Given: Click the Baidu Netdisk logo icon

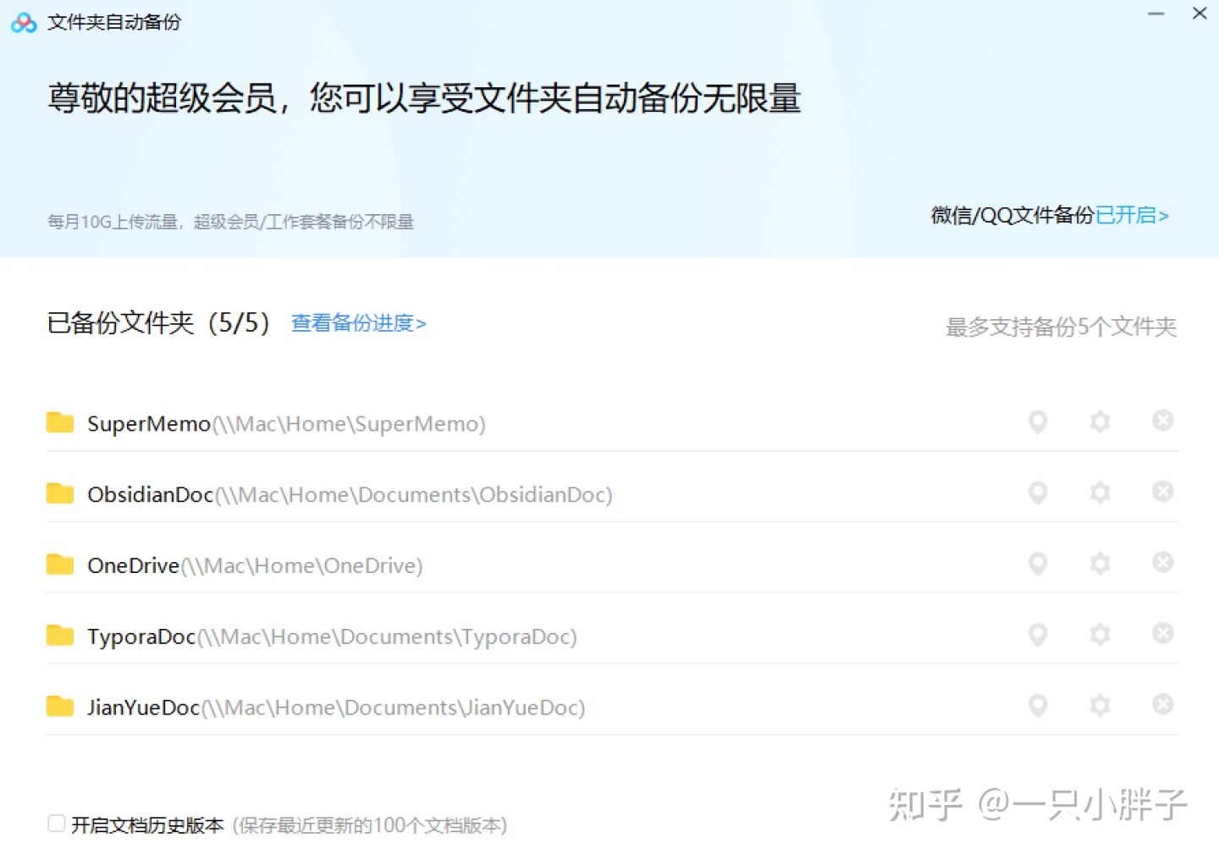Looking at the screenshot, I should tap(23, 22).
